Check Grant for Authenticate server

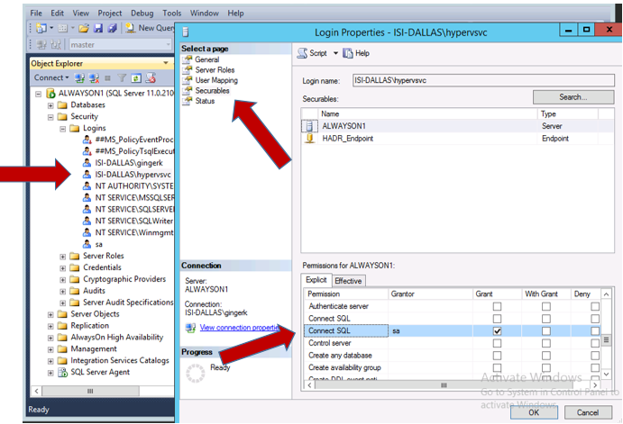(x=497, y=306)
